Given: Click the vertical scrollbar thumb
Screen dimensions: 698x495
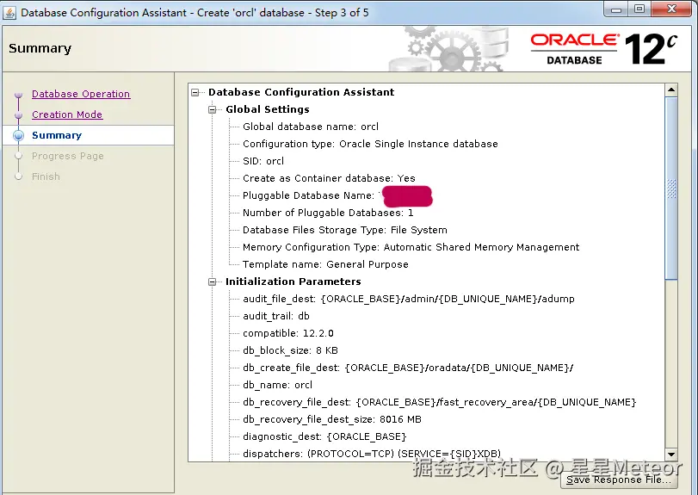Looking at the screenshot, I should [x=671, y=189].
